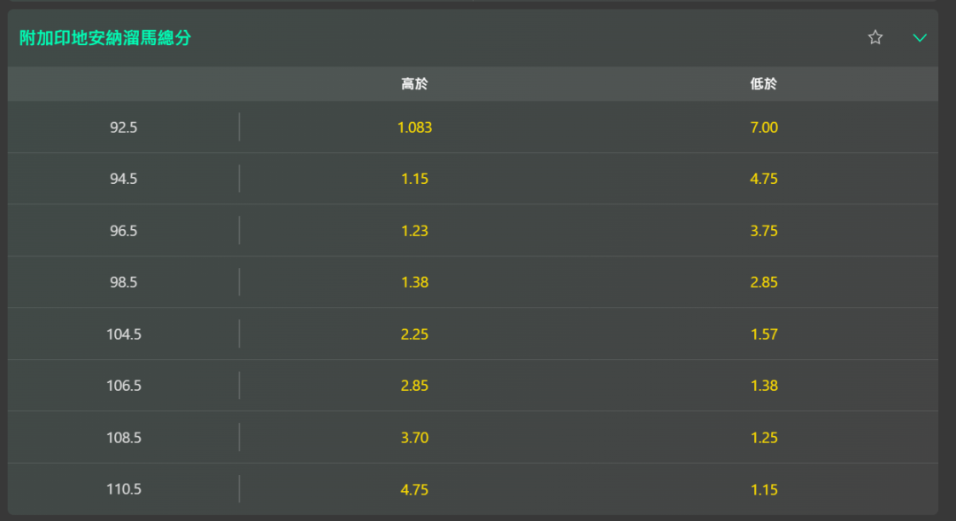956x521 pixels.
Task: Bet over 98.5 at 1.38
Action: 414,282
